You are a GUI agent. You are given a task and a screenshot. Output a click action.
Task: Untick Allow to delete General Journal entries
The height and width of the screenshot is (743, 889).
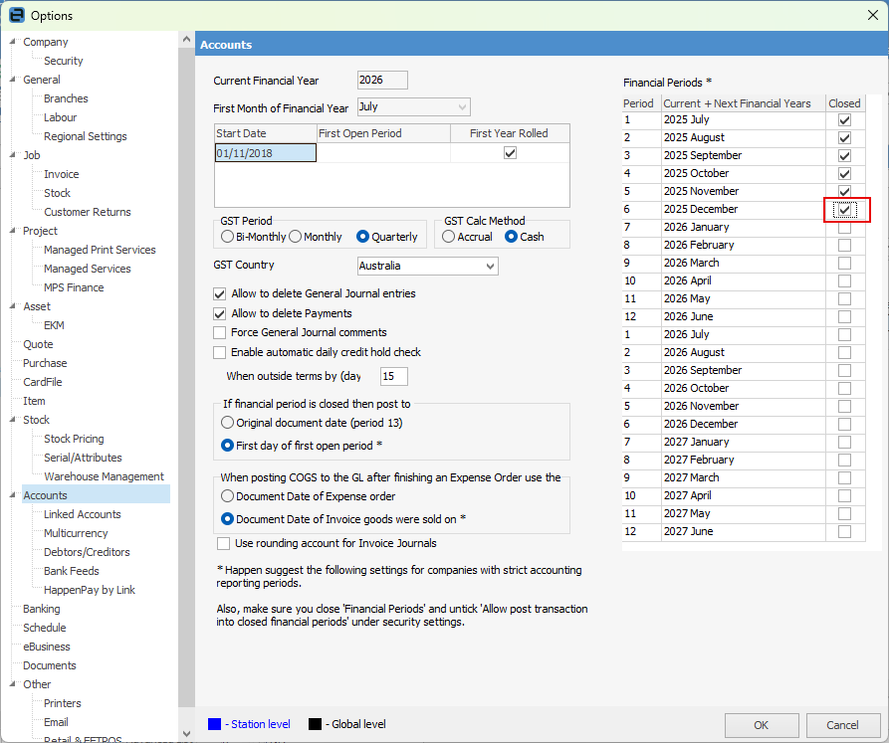[220, 294]
